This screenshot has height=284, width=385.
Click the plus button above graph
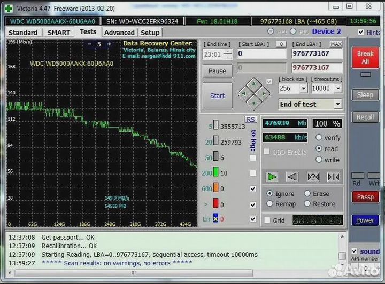(110, 44)
